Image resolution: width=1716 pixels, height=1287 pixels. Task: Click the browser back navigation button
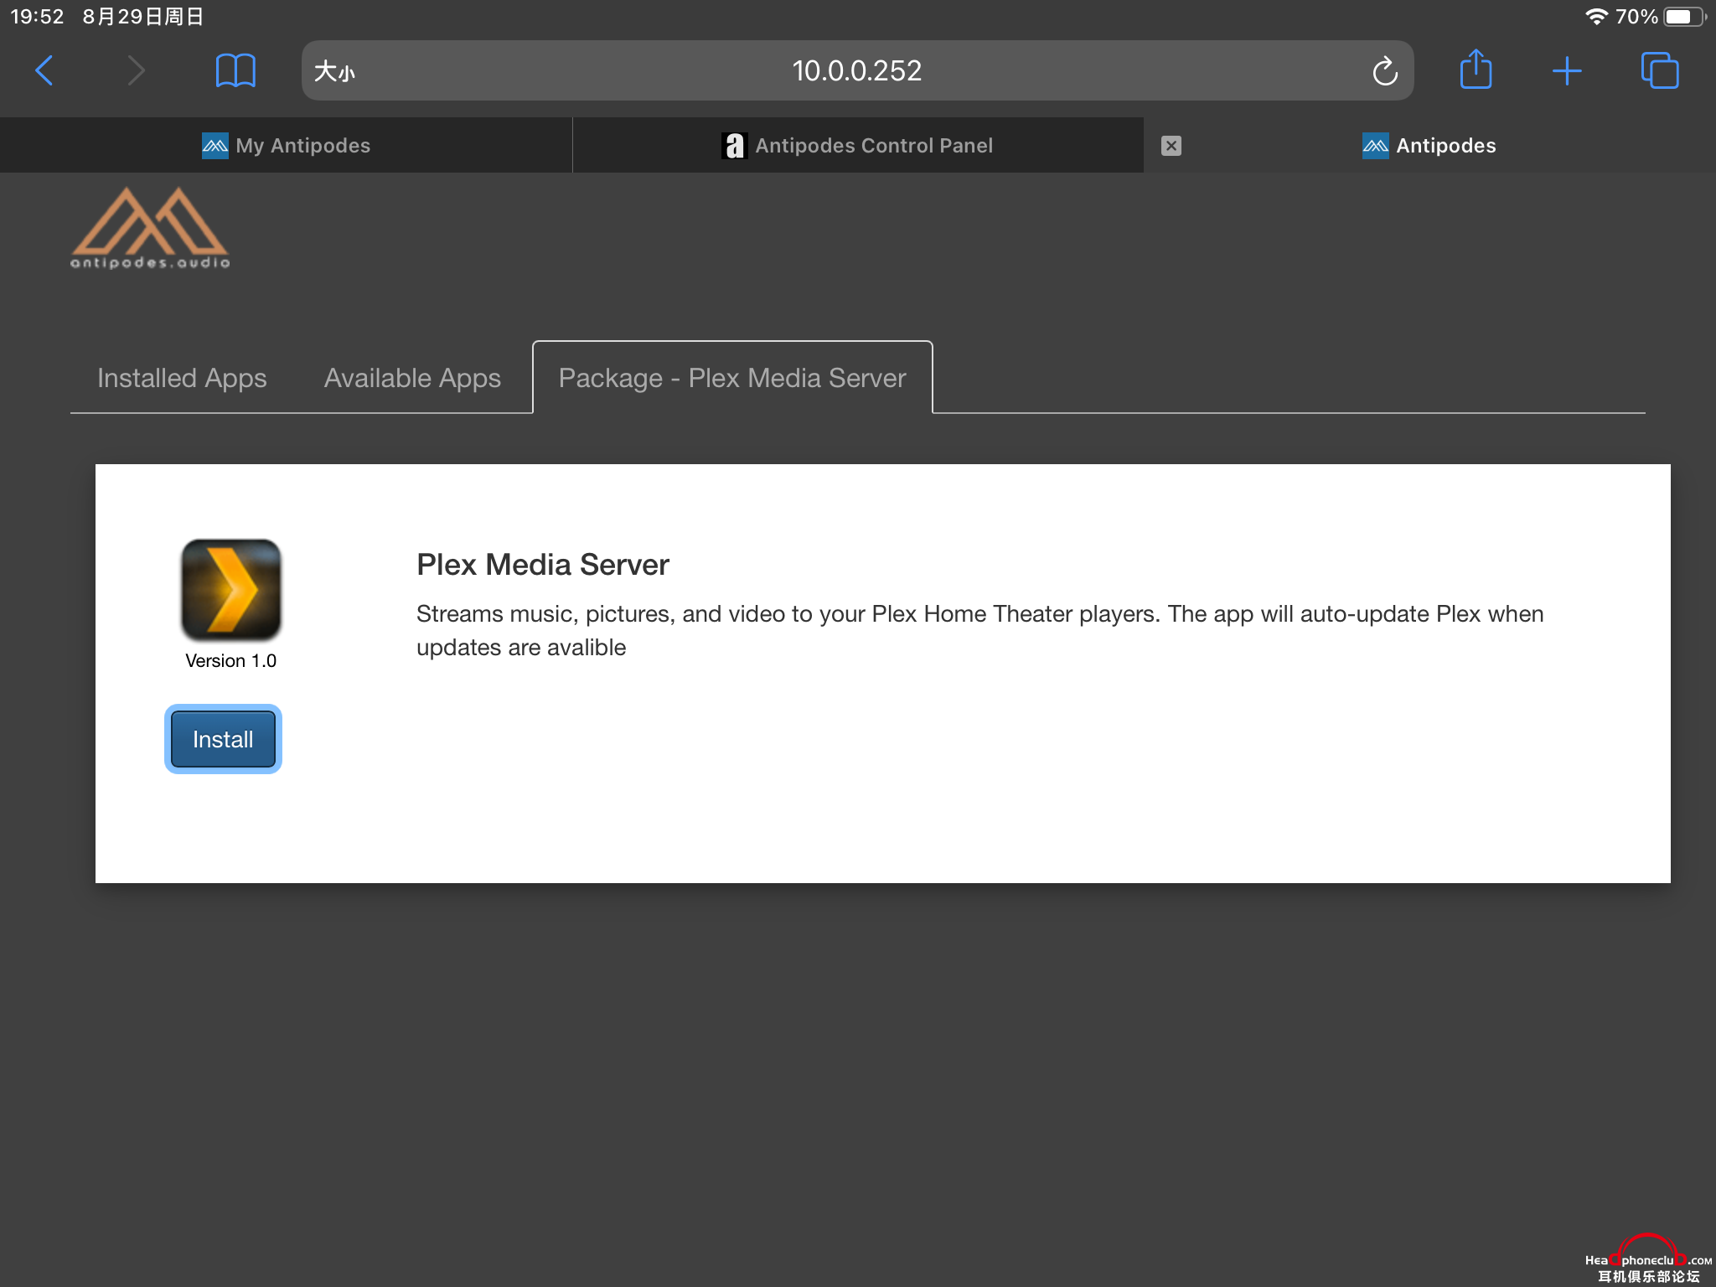46,70
